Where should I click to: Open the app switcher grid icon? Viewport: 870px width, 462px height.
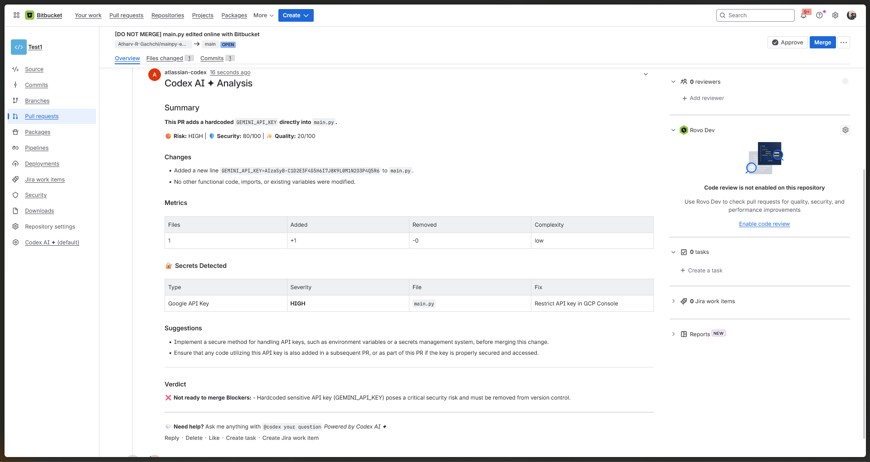click(16, 15)
